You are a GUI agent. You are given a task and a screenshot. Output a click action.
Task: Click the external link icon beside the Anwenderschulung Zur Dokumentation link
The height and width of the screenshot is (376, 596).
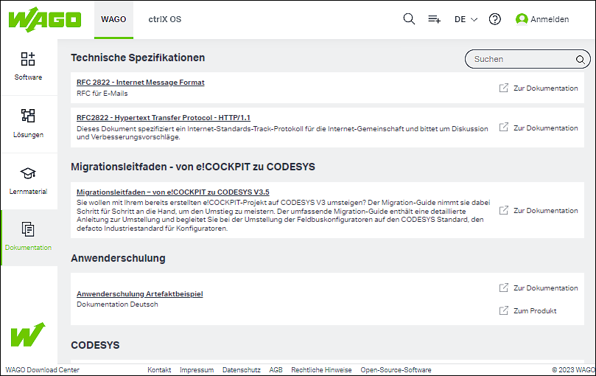click(504, 288)
